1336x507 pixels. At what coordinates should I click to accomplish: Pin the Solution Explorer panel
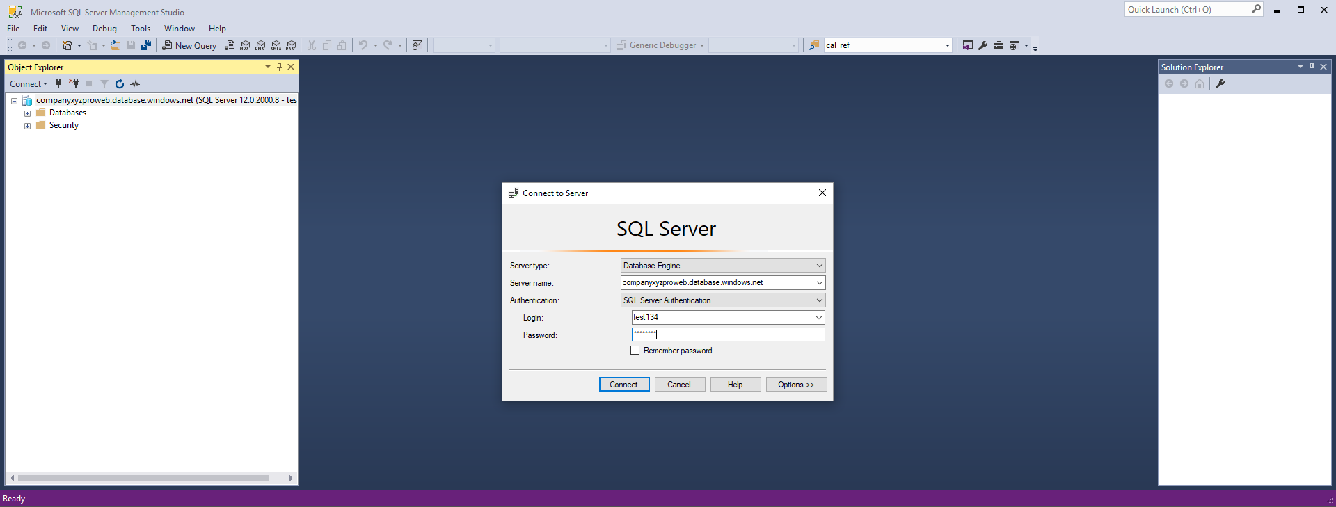pos(1312,67)
